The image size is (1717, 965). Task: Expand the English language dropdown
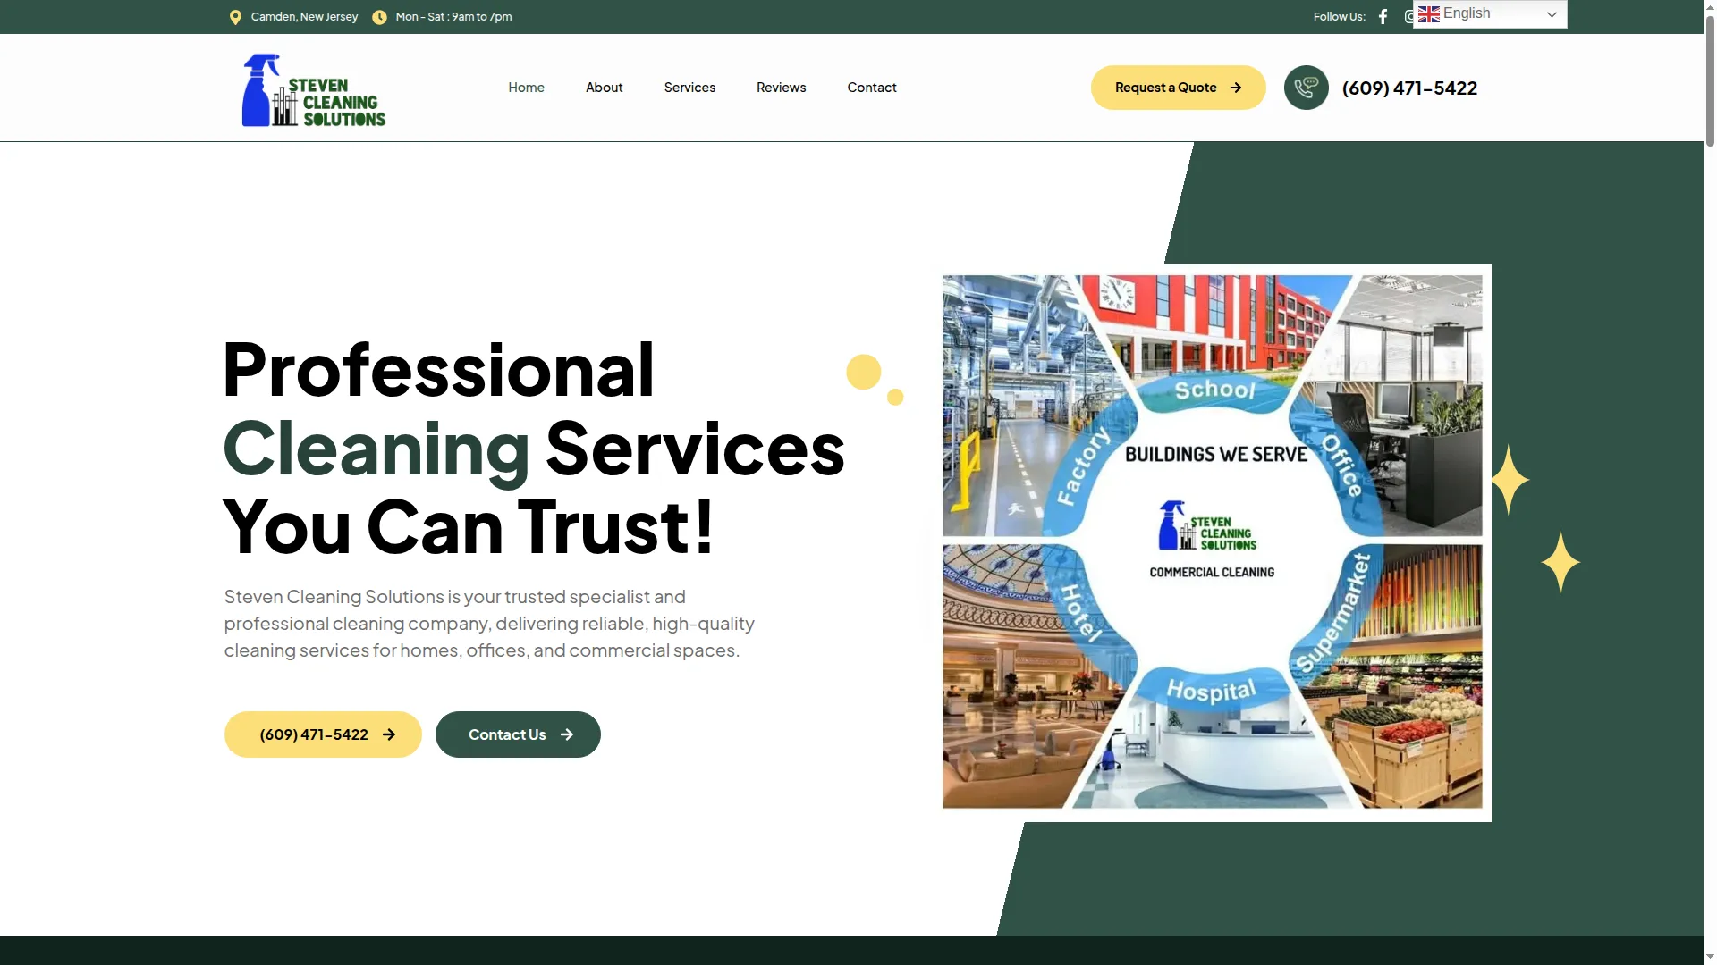1490,13
